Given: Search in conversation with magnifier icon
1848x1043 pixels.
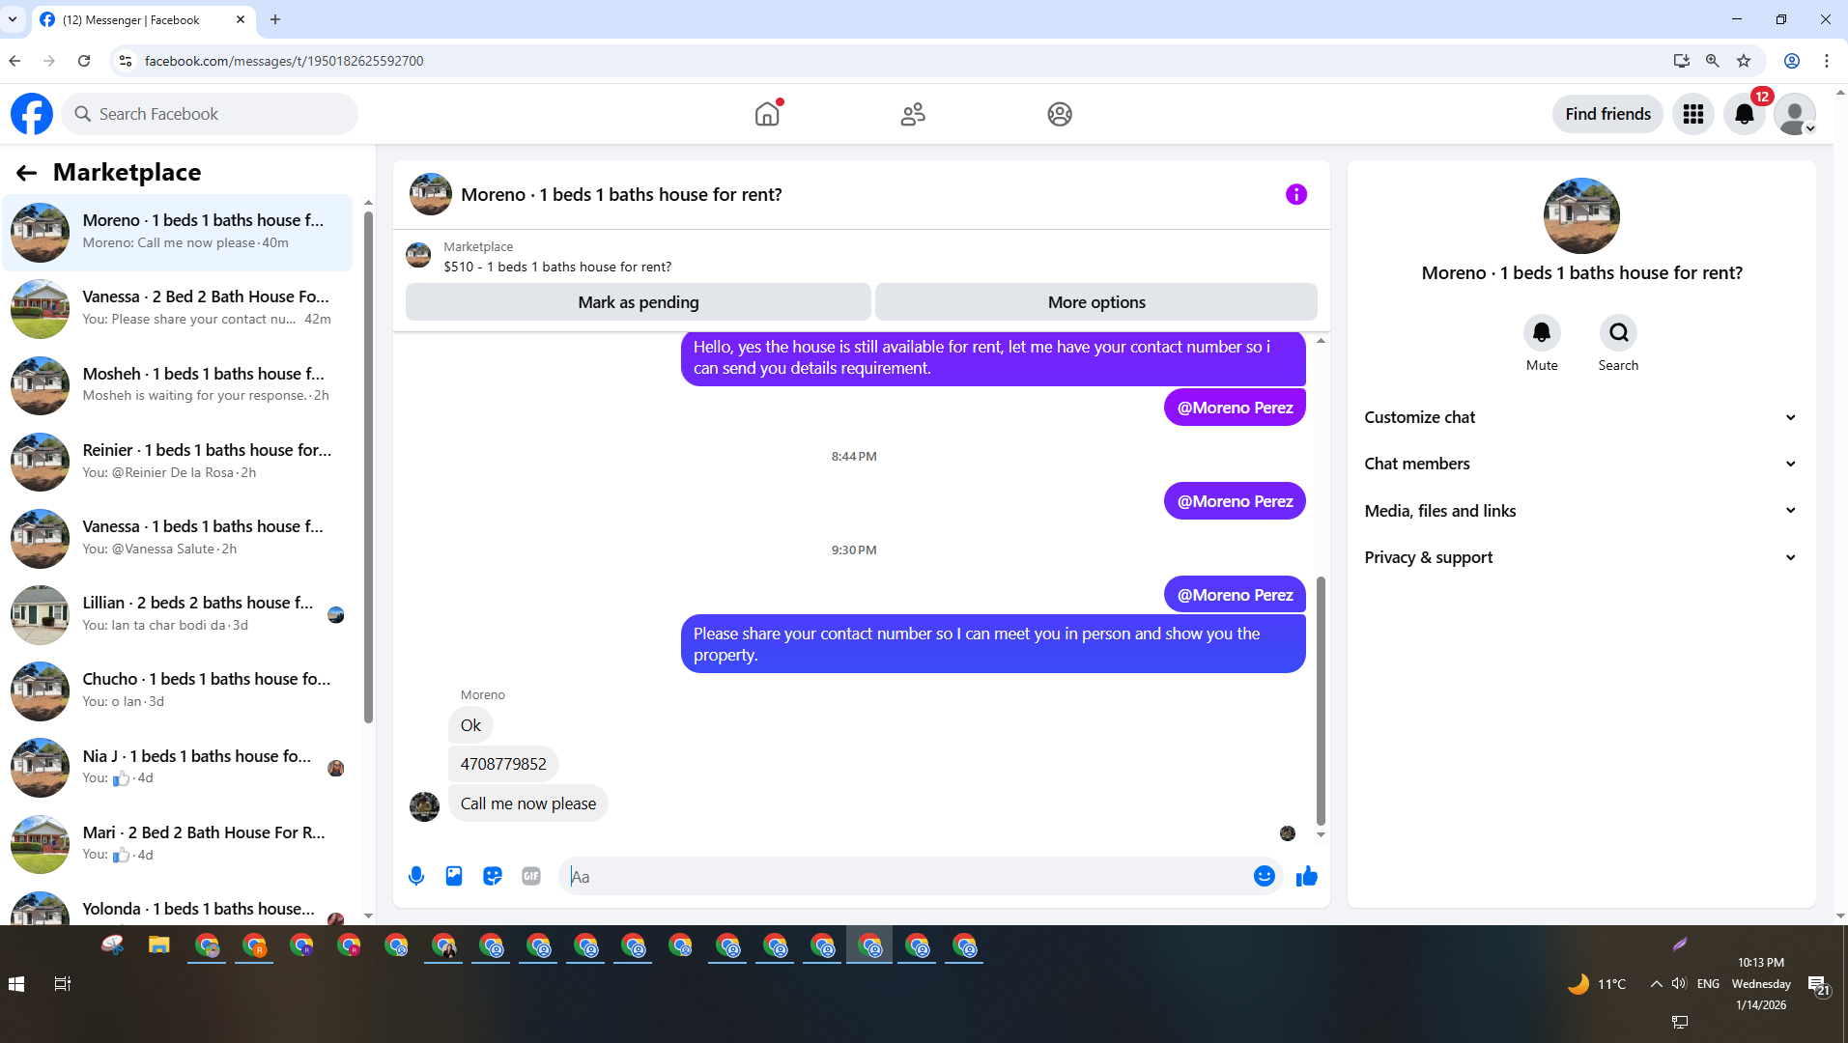Looking at the screenshot, I should pyautogui.click(x=1618, y=333).
